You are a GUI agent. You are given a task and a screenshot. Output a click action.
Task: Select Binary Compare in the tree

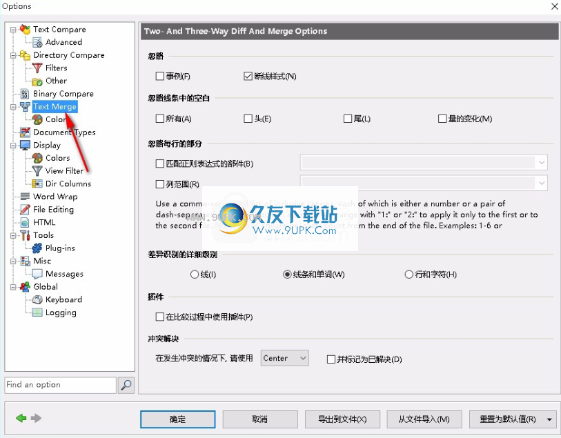(63, 94)
